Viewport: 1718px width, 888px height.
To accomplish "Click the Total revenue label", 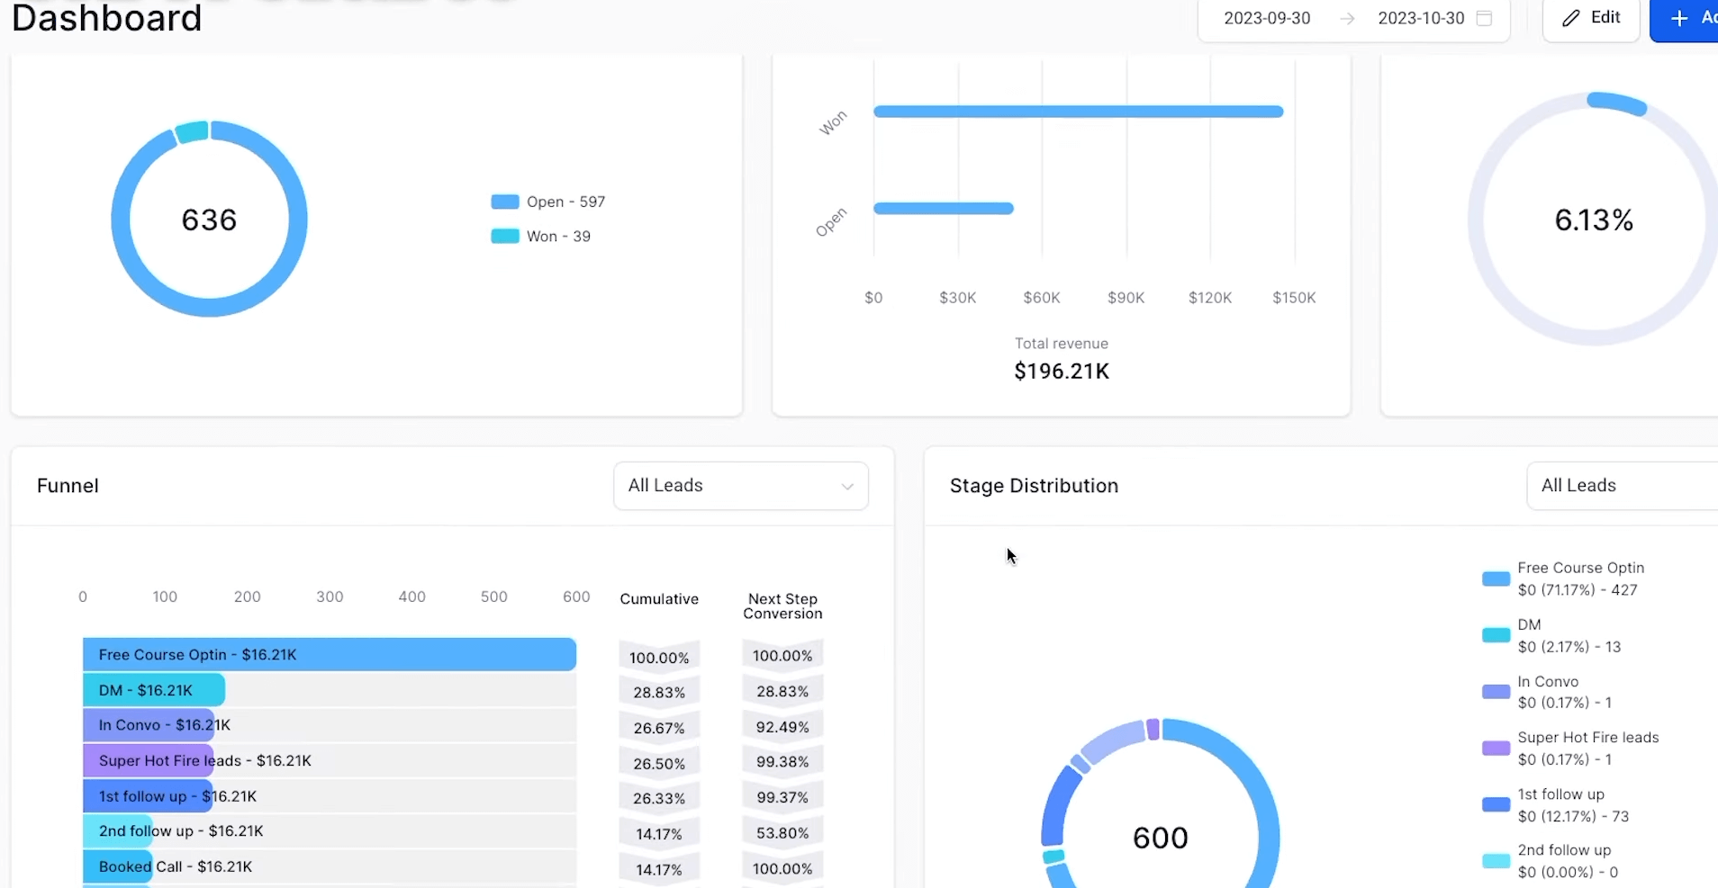I will click(x=1062, y=344).
